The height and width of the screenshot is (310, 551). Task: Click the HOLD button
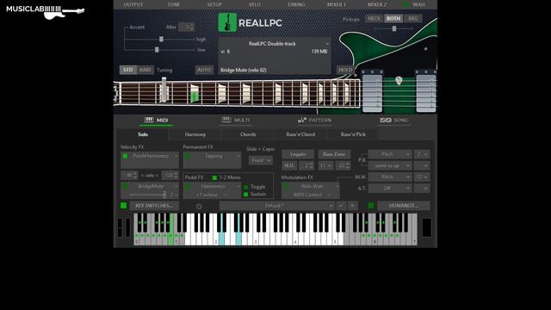click(345, 70)
